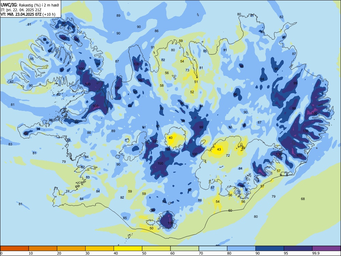Click the dark blue 90–95 legend swatch
341x256 pixels.
(x=270, y=248)
